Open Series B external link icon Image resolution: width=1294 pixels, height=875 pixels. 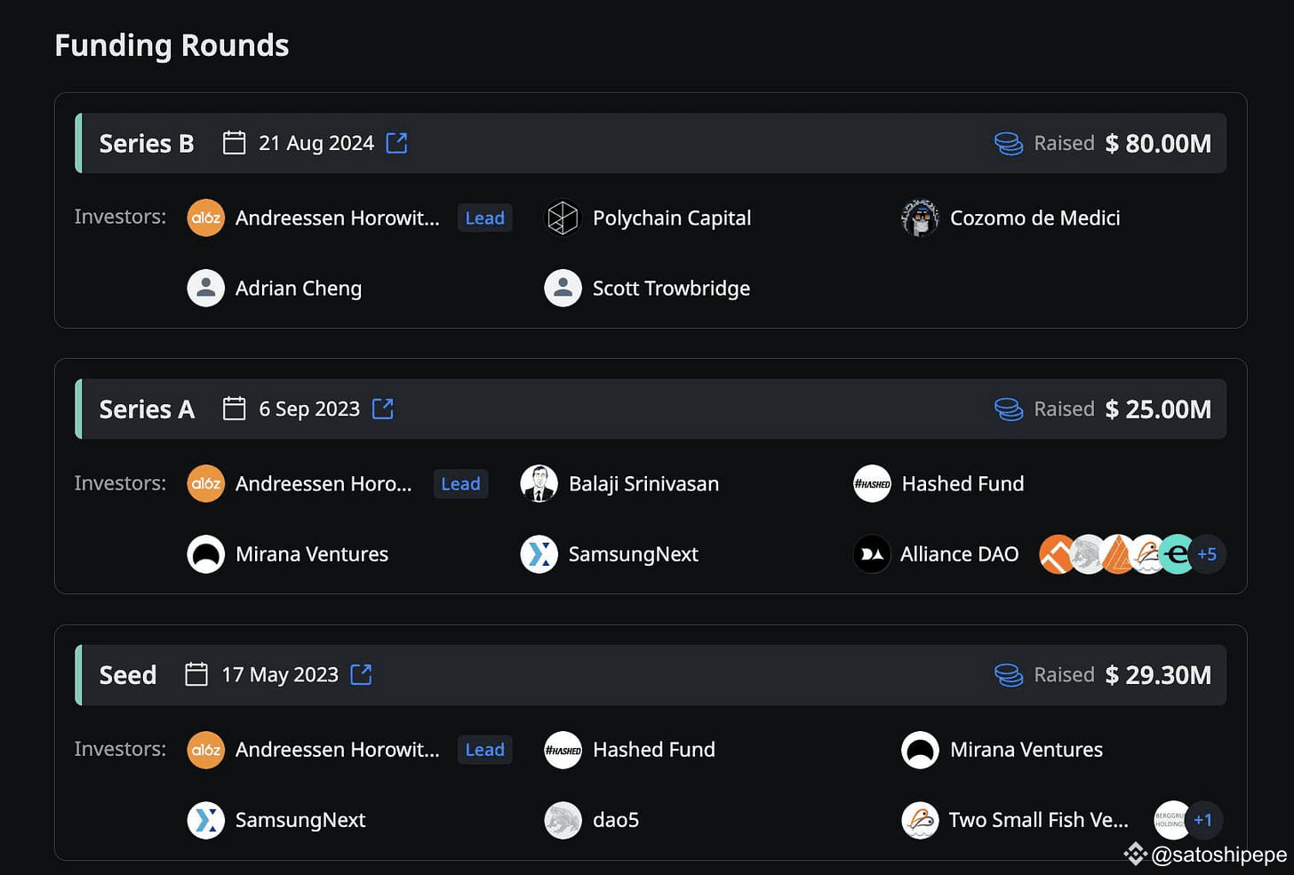(x=396, y=143)
